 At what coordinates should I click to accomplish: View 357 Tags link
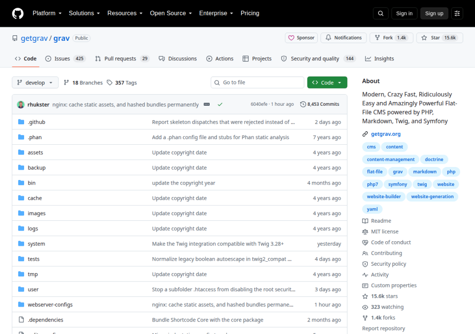[x=122, y=83]
